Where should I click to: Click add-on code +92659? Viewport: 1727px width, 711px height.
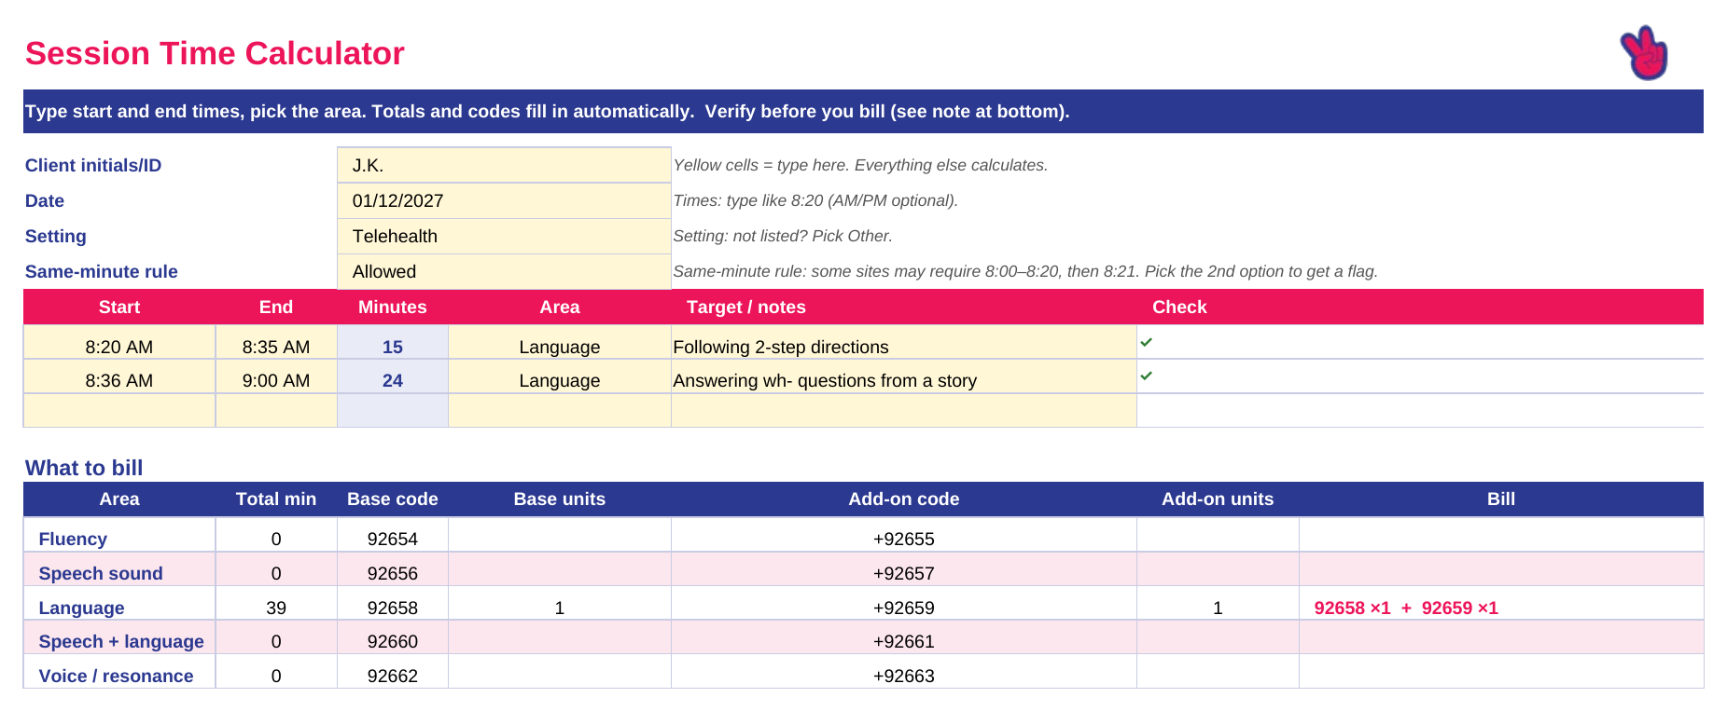(x=904, y=608)
